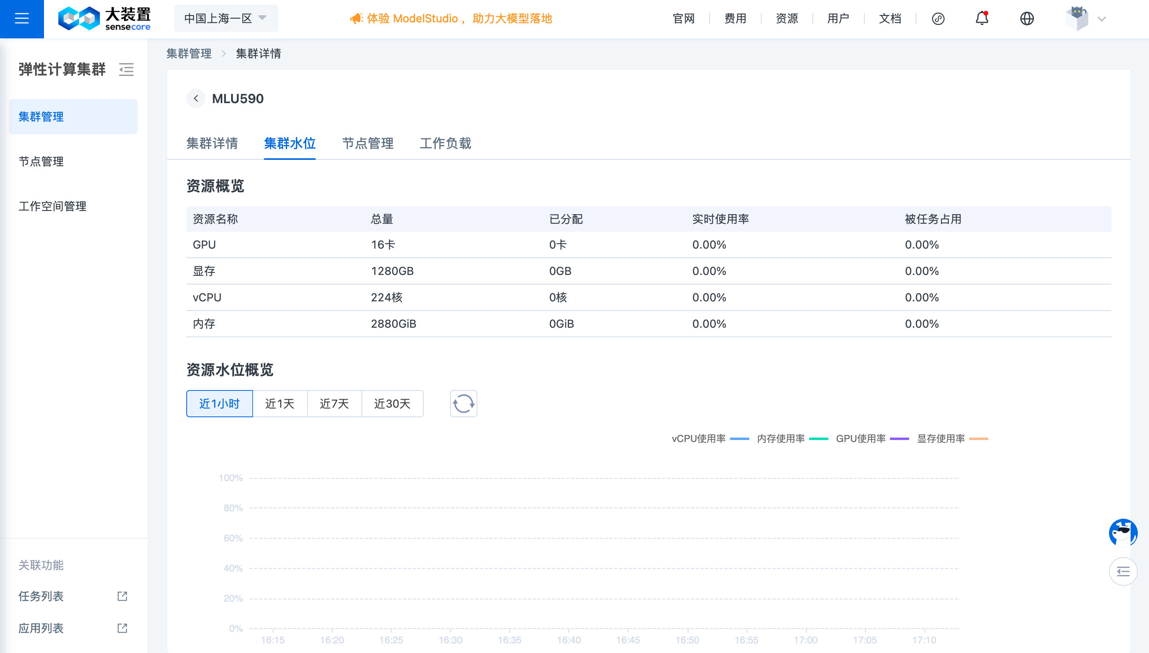This screenshot has width=1149, height=653.
Task: Switch to the 工作负载 tab
Action: pyautogui.click(x=445, y=143)
